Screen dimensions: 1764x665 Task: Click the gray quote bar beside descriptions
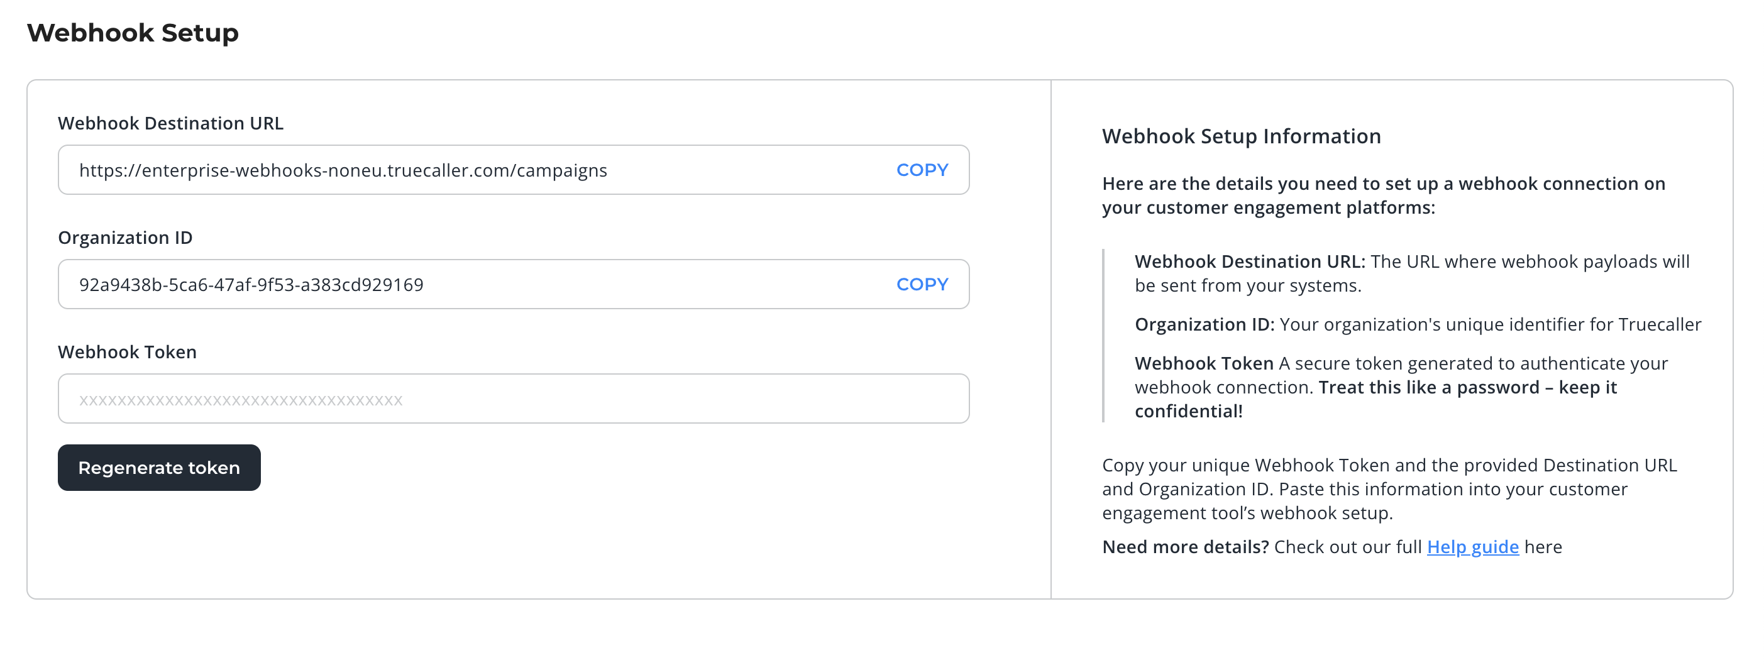(x=1103, y=336)
